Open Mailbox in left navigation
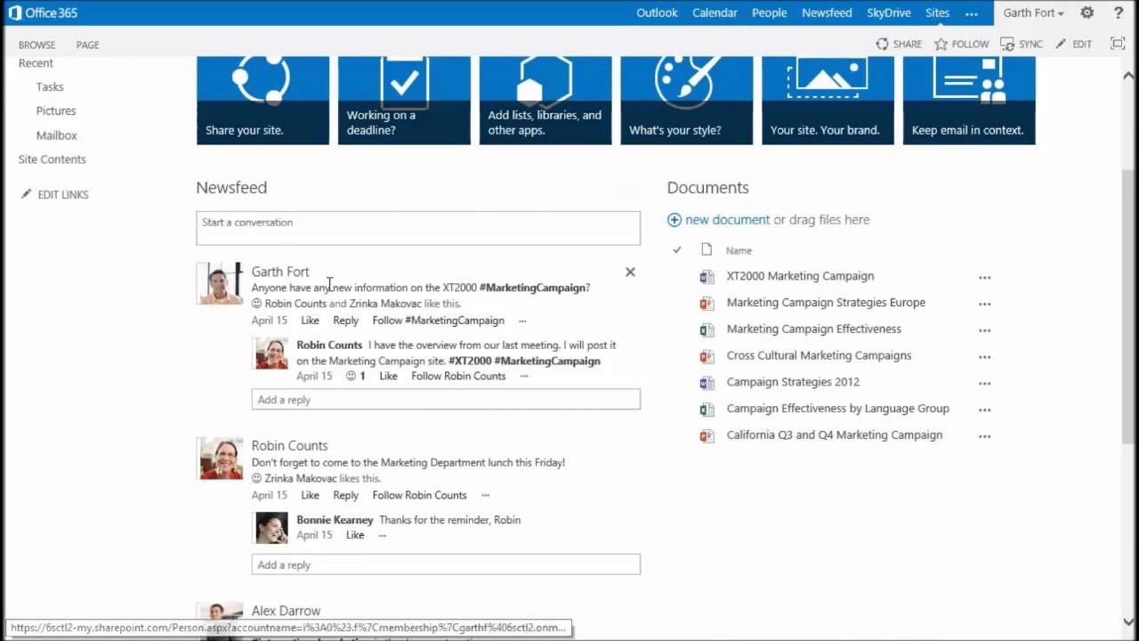 [57, 135]
